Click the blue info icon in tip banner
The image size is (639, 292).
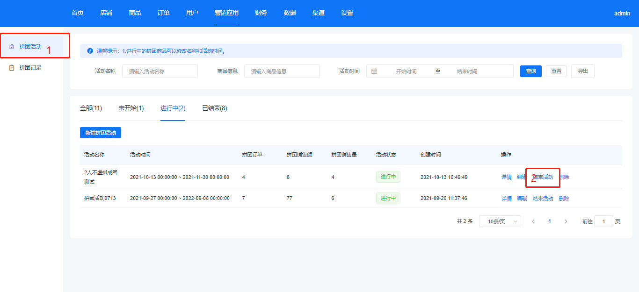point(90,51)
